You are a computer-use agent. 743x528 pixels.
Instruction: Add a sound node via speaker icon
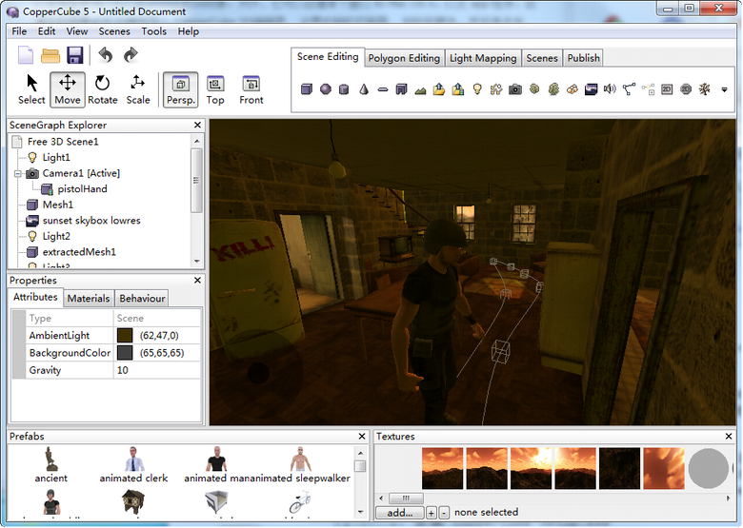[x=610, y=89]
